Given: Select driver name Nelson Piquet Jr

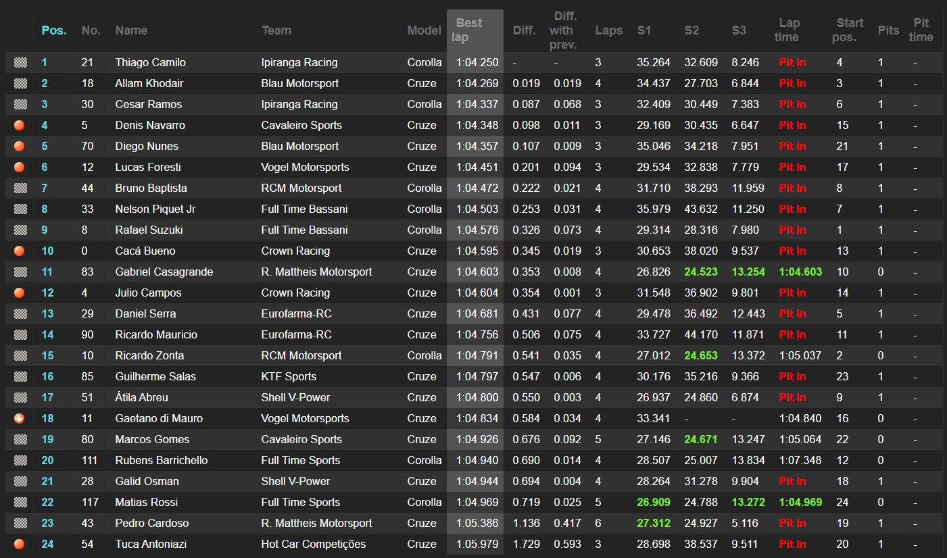Looking at the screenshot, I should pyautogui.click(x=155, y=209).
